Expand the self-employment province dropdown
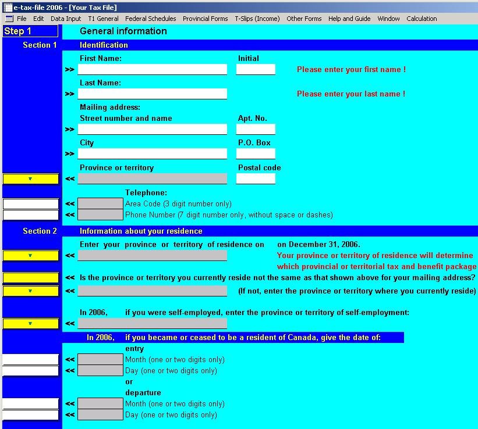Viewport: 478px width, 429px height. [30, 324]
